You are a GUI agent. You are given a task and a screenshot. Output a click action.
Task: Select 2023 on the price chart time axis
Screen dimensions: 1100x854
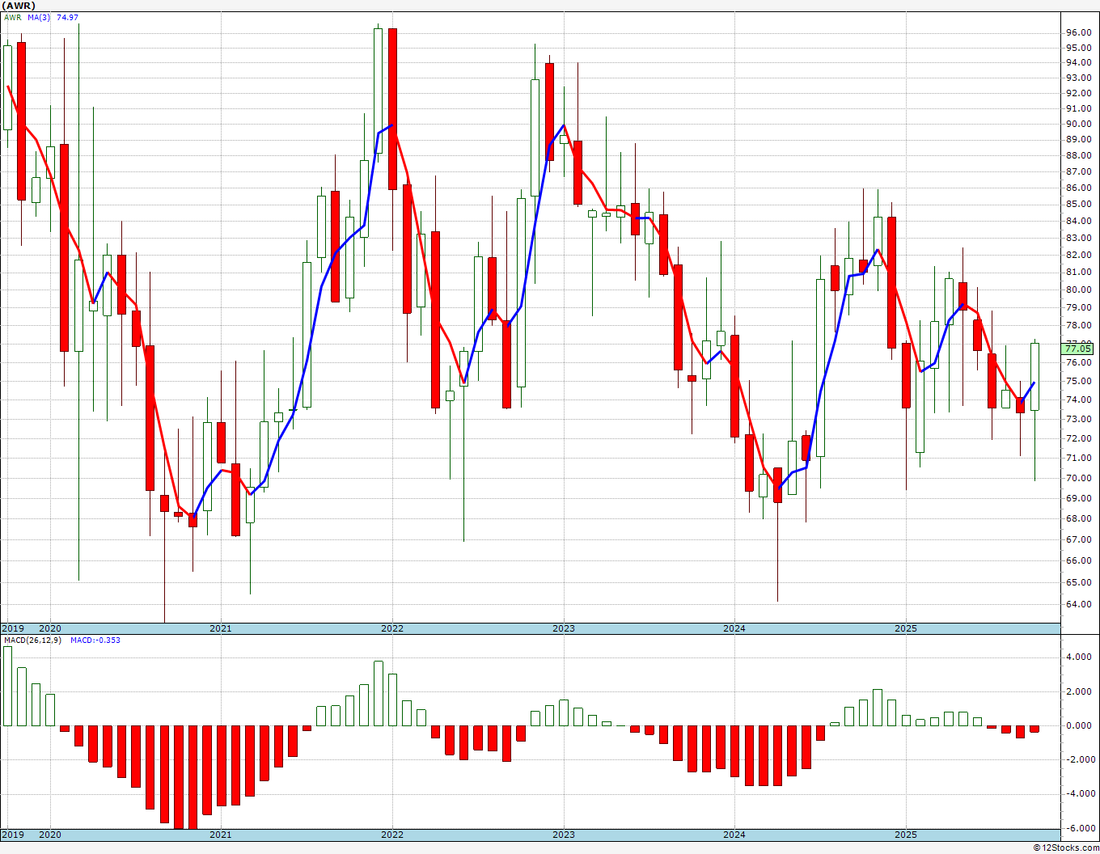564,628
